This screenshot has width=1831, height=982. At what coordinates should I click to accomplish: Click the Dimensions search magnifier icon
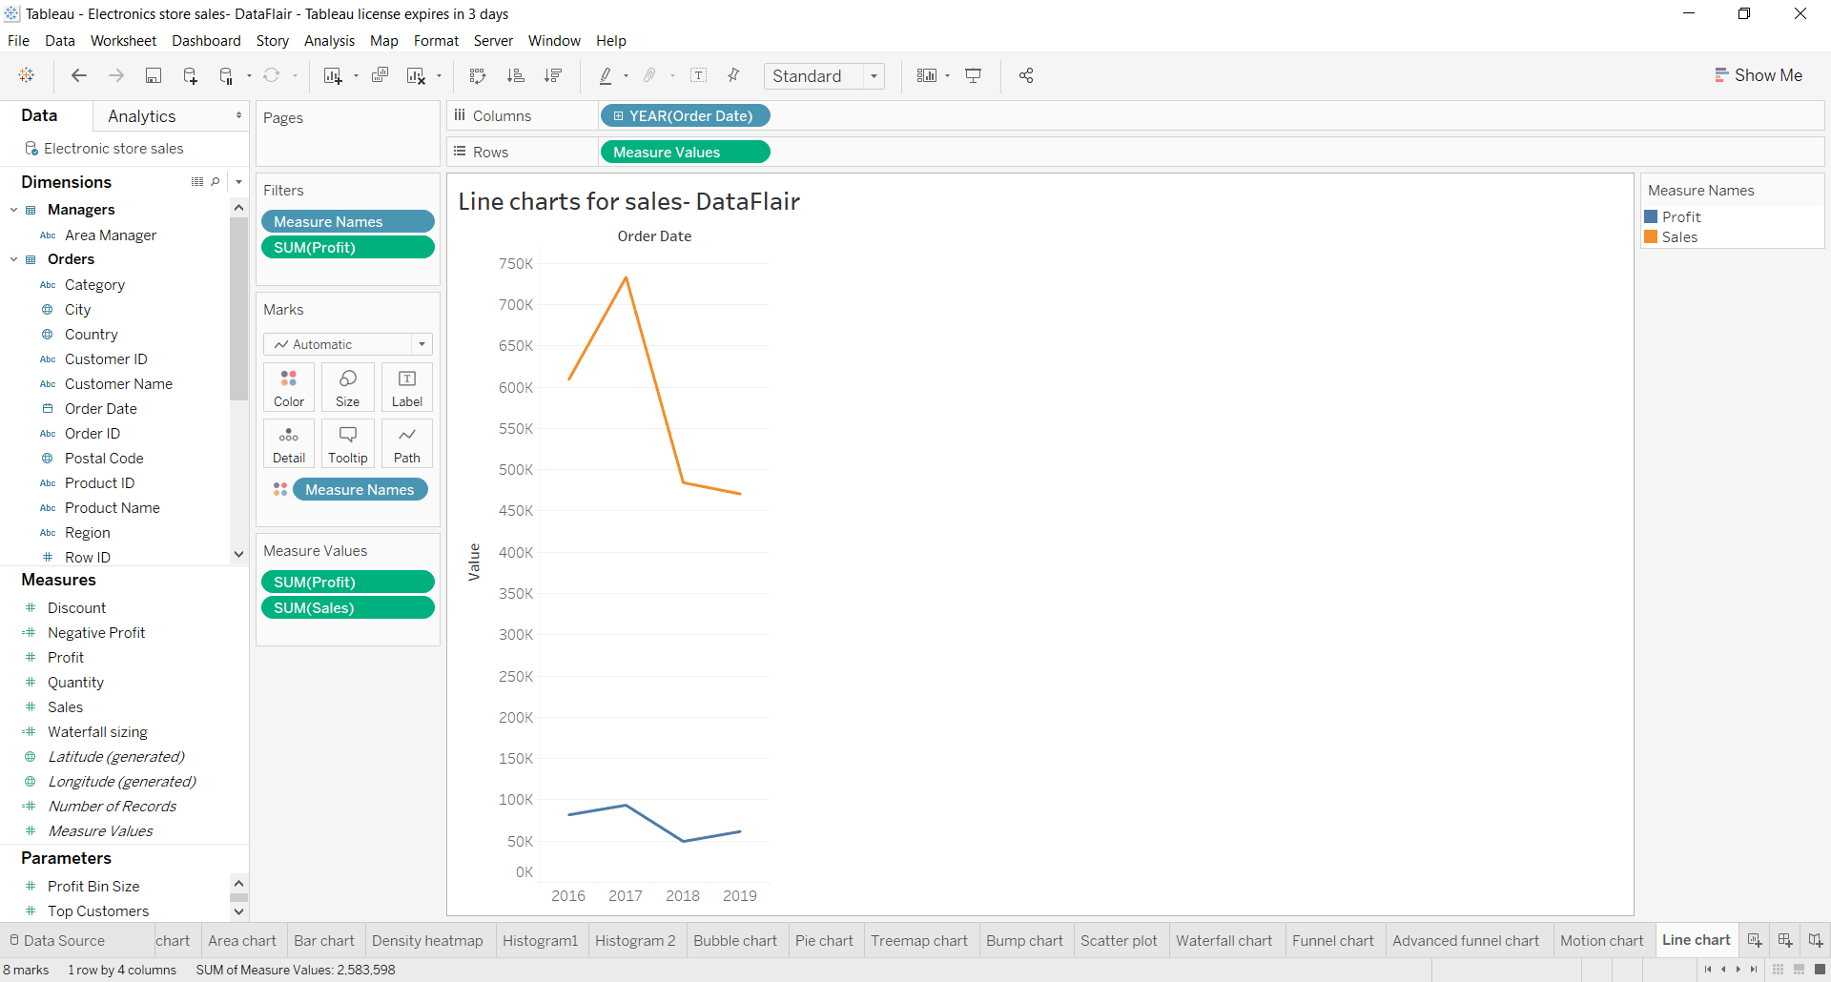(216, 182)
